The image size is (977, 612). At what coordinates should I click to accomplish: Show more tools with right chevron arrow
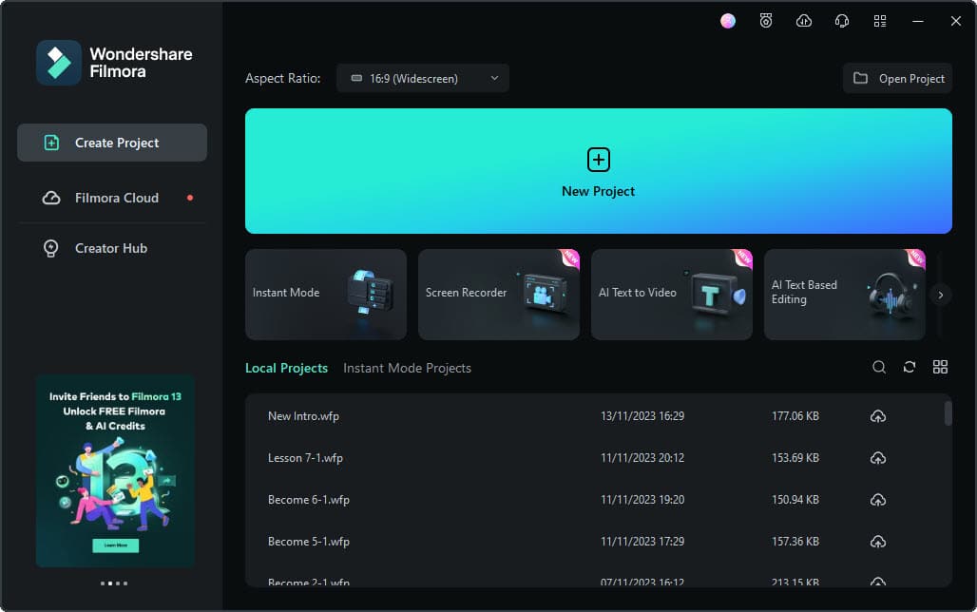[941, 295]
